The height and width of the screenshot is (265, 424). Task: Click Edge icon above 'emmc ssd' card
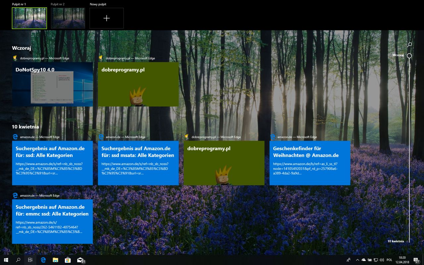(x=15, y=195)
